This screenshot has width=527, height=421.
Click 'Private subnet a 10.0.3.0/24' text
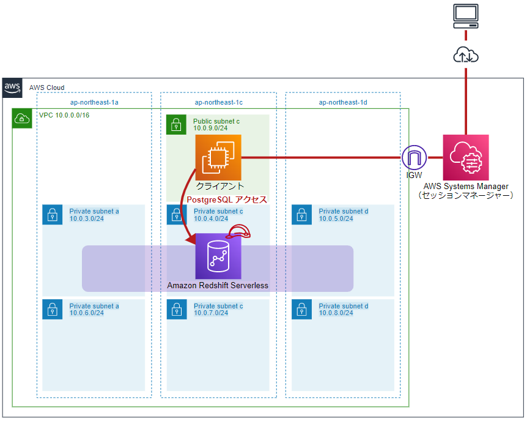(94, 215)
